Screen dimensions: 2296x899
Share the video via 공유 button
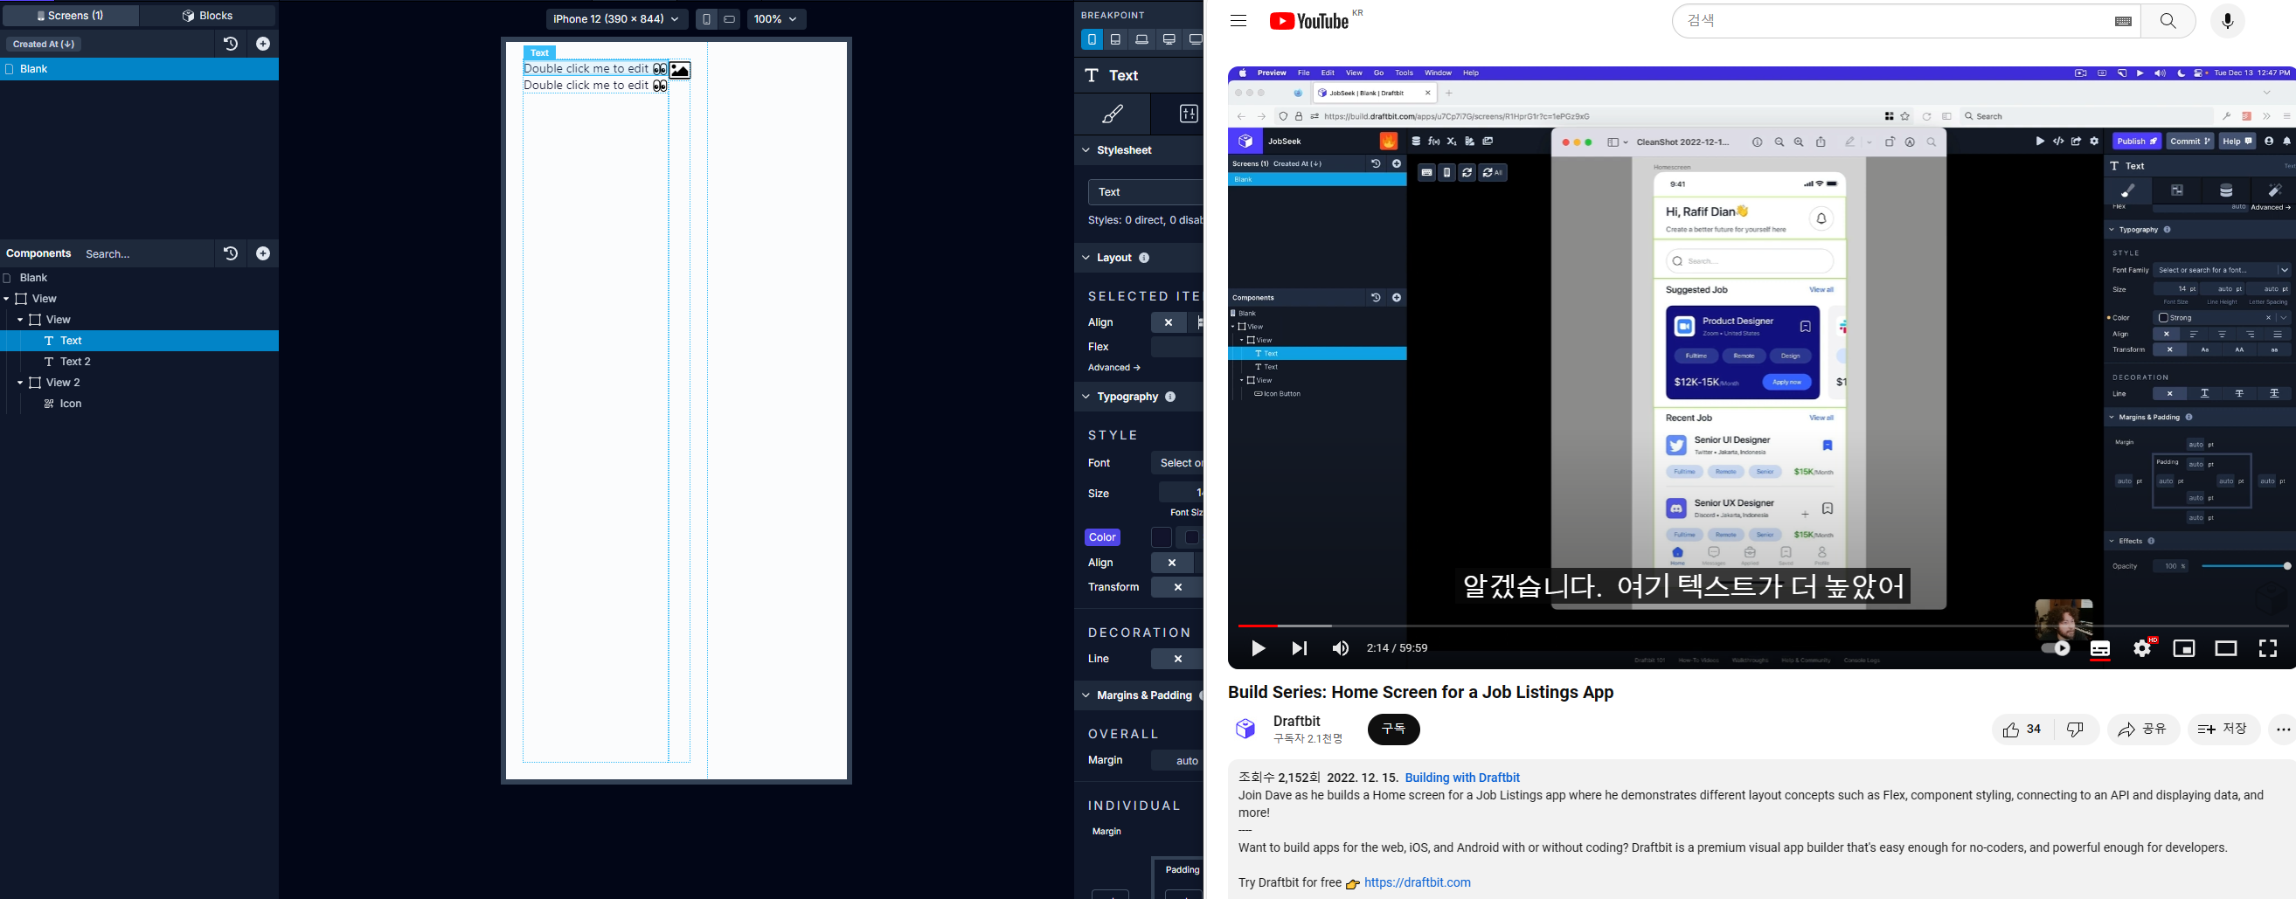2143,730
